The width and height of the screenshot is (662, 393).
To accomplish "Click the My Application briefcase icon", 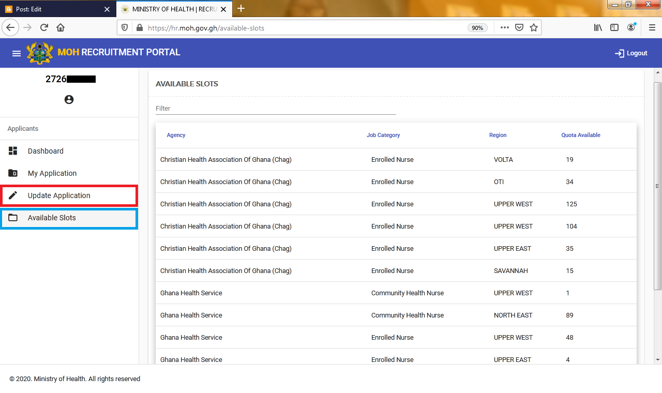I will [x=13, y=173].
